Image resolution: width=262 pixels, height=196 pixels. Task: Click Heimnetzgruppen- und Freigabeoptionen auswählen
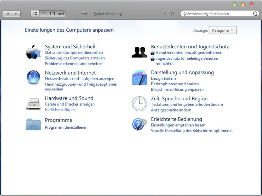pos(81,87)
